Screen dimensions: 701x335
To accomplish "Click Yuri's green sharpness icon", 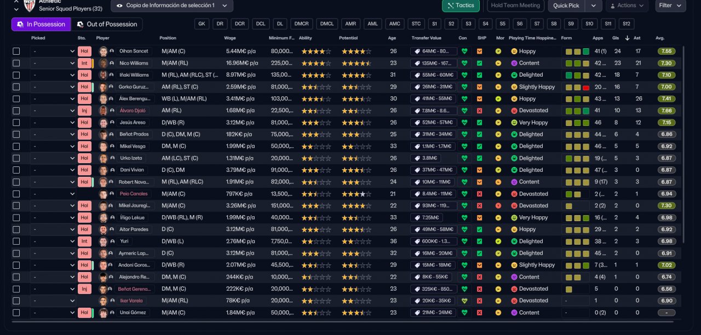I will coord(480,241).
